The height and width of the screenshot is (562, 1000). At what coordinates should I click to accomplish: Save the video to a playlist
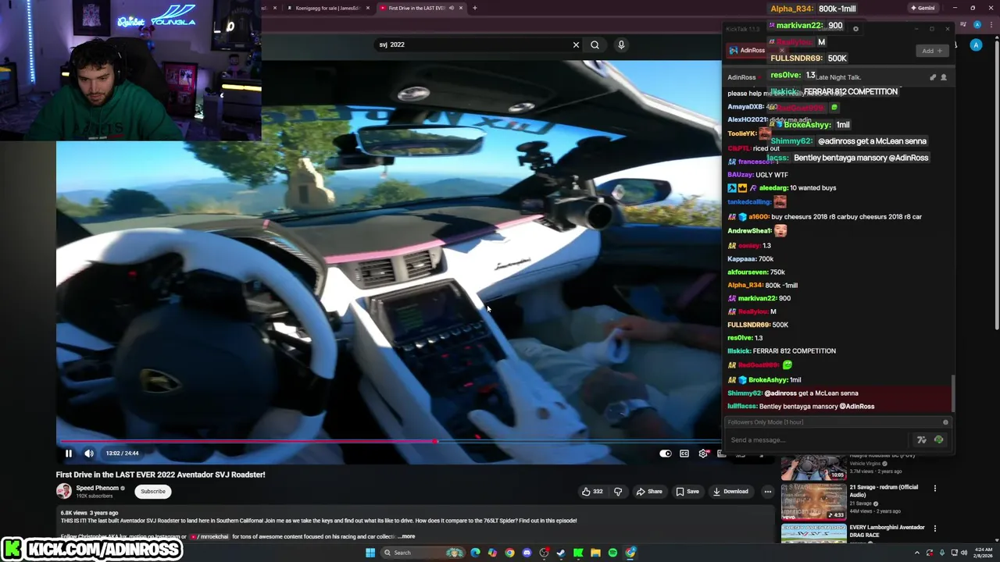tap(687, 492)
